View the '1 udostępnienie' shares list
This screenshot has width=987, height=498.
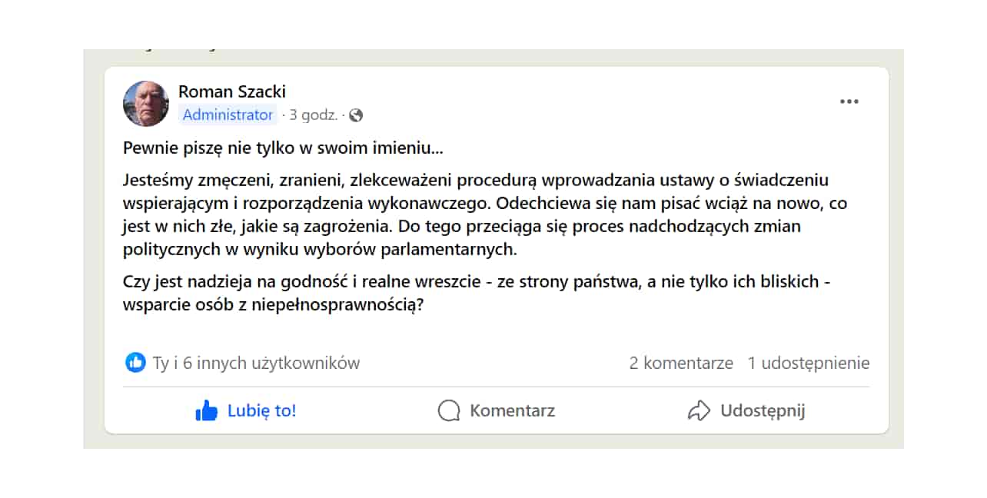tap(809, 363)
